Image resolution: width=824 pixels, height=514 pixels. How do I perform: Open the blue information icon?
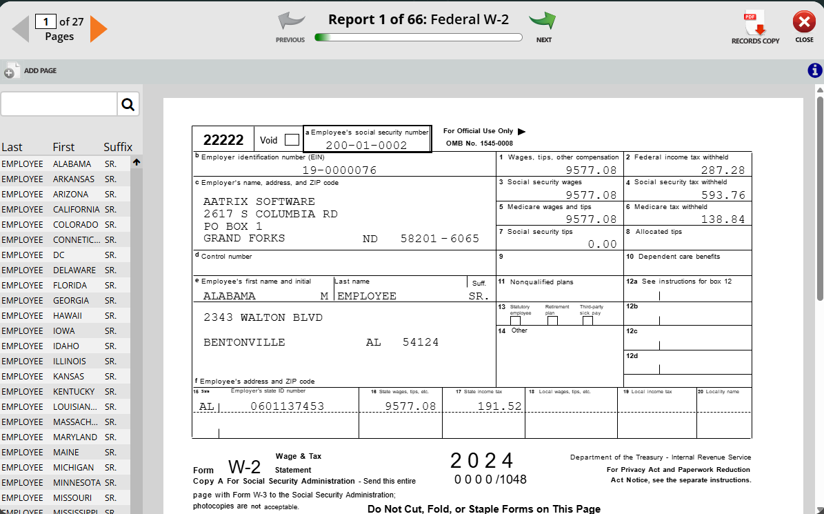(x=814, y=70)
